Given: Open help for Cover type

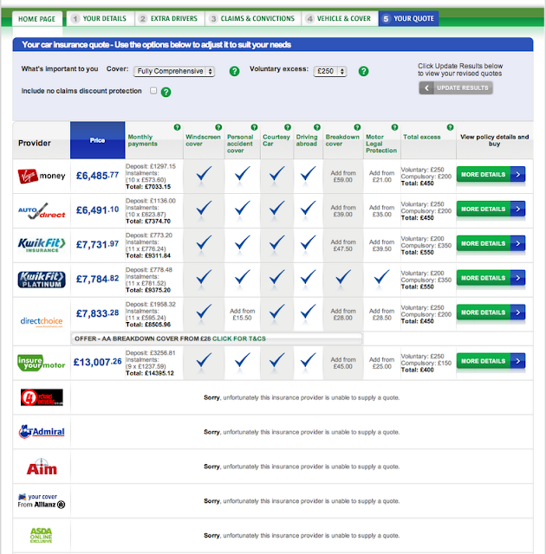Looking at the screenshot, I should coord(234,71).
